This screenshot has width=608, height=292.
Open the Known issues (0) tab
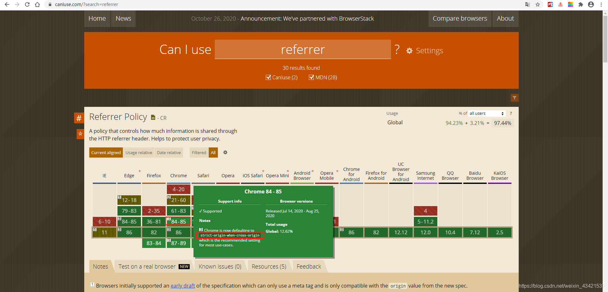pyautogui.click(x=220, y=267)
